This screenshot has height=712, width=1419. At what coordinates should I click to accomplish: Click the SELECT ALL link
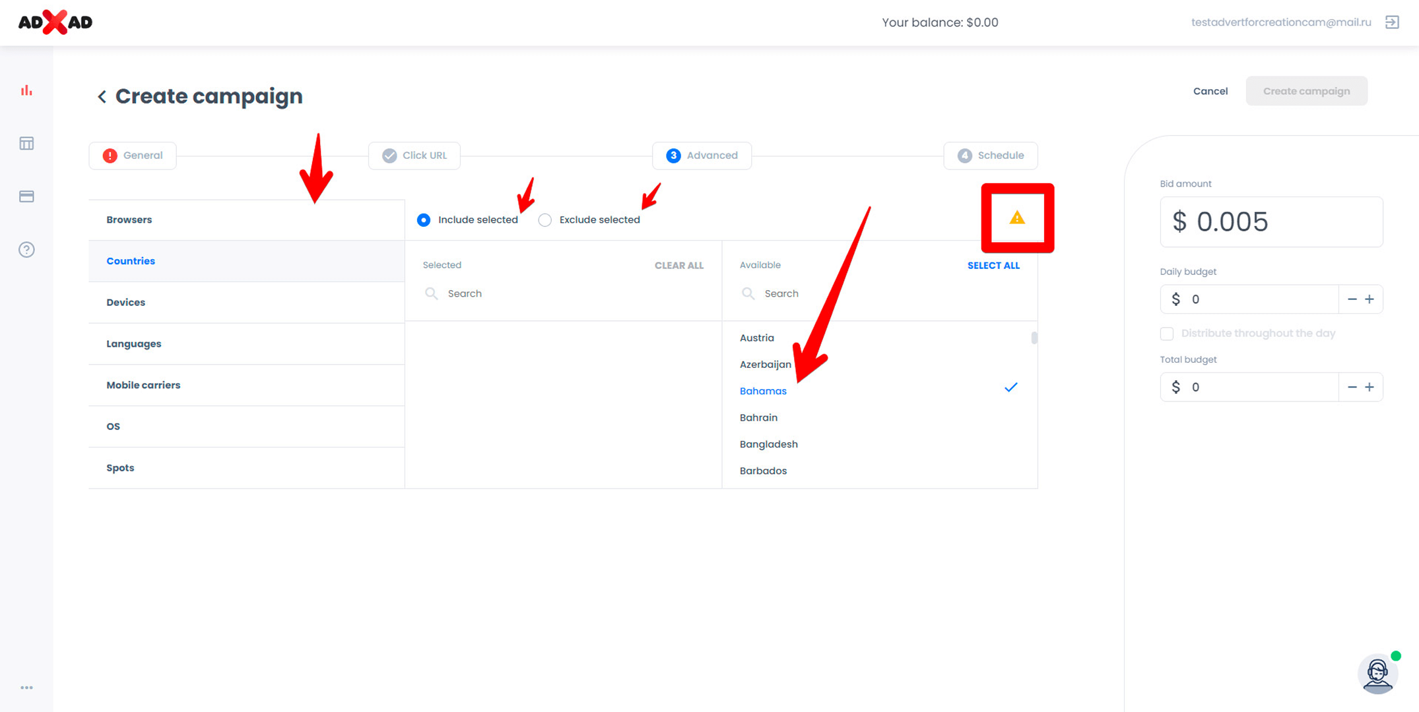point(993,266)
